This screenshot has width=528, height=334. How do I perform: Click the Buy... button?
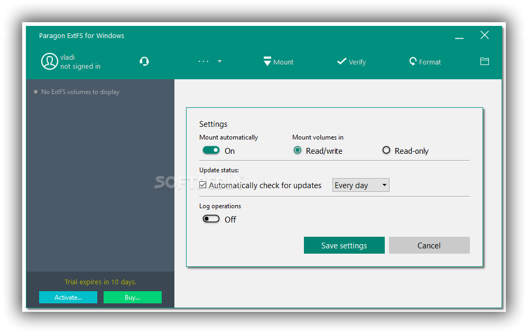click(x=133, y=298)
